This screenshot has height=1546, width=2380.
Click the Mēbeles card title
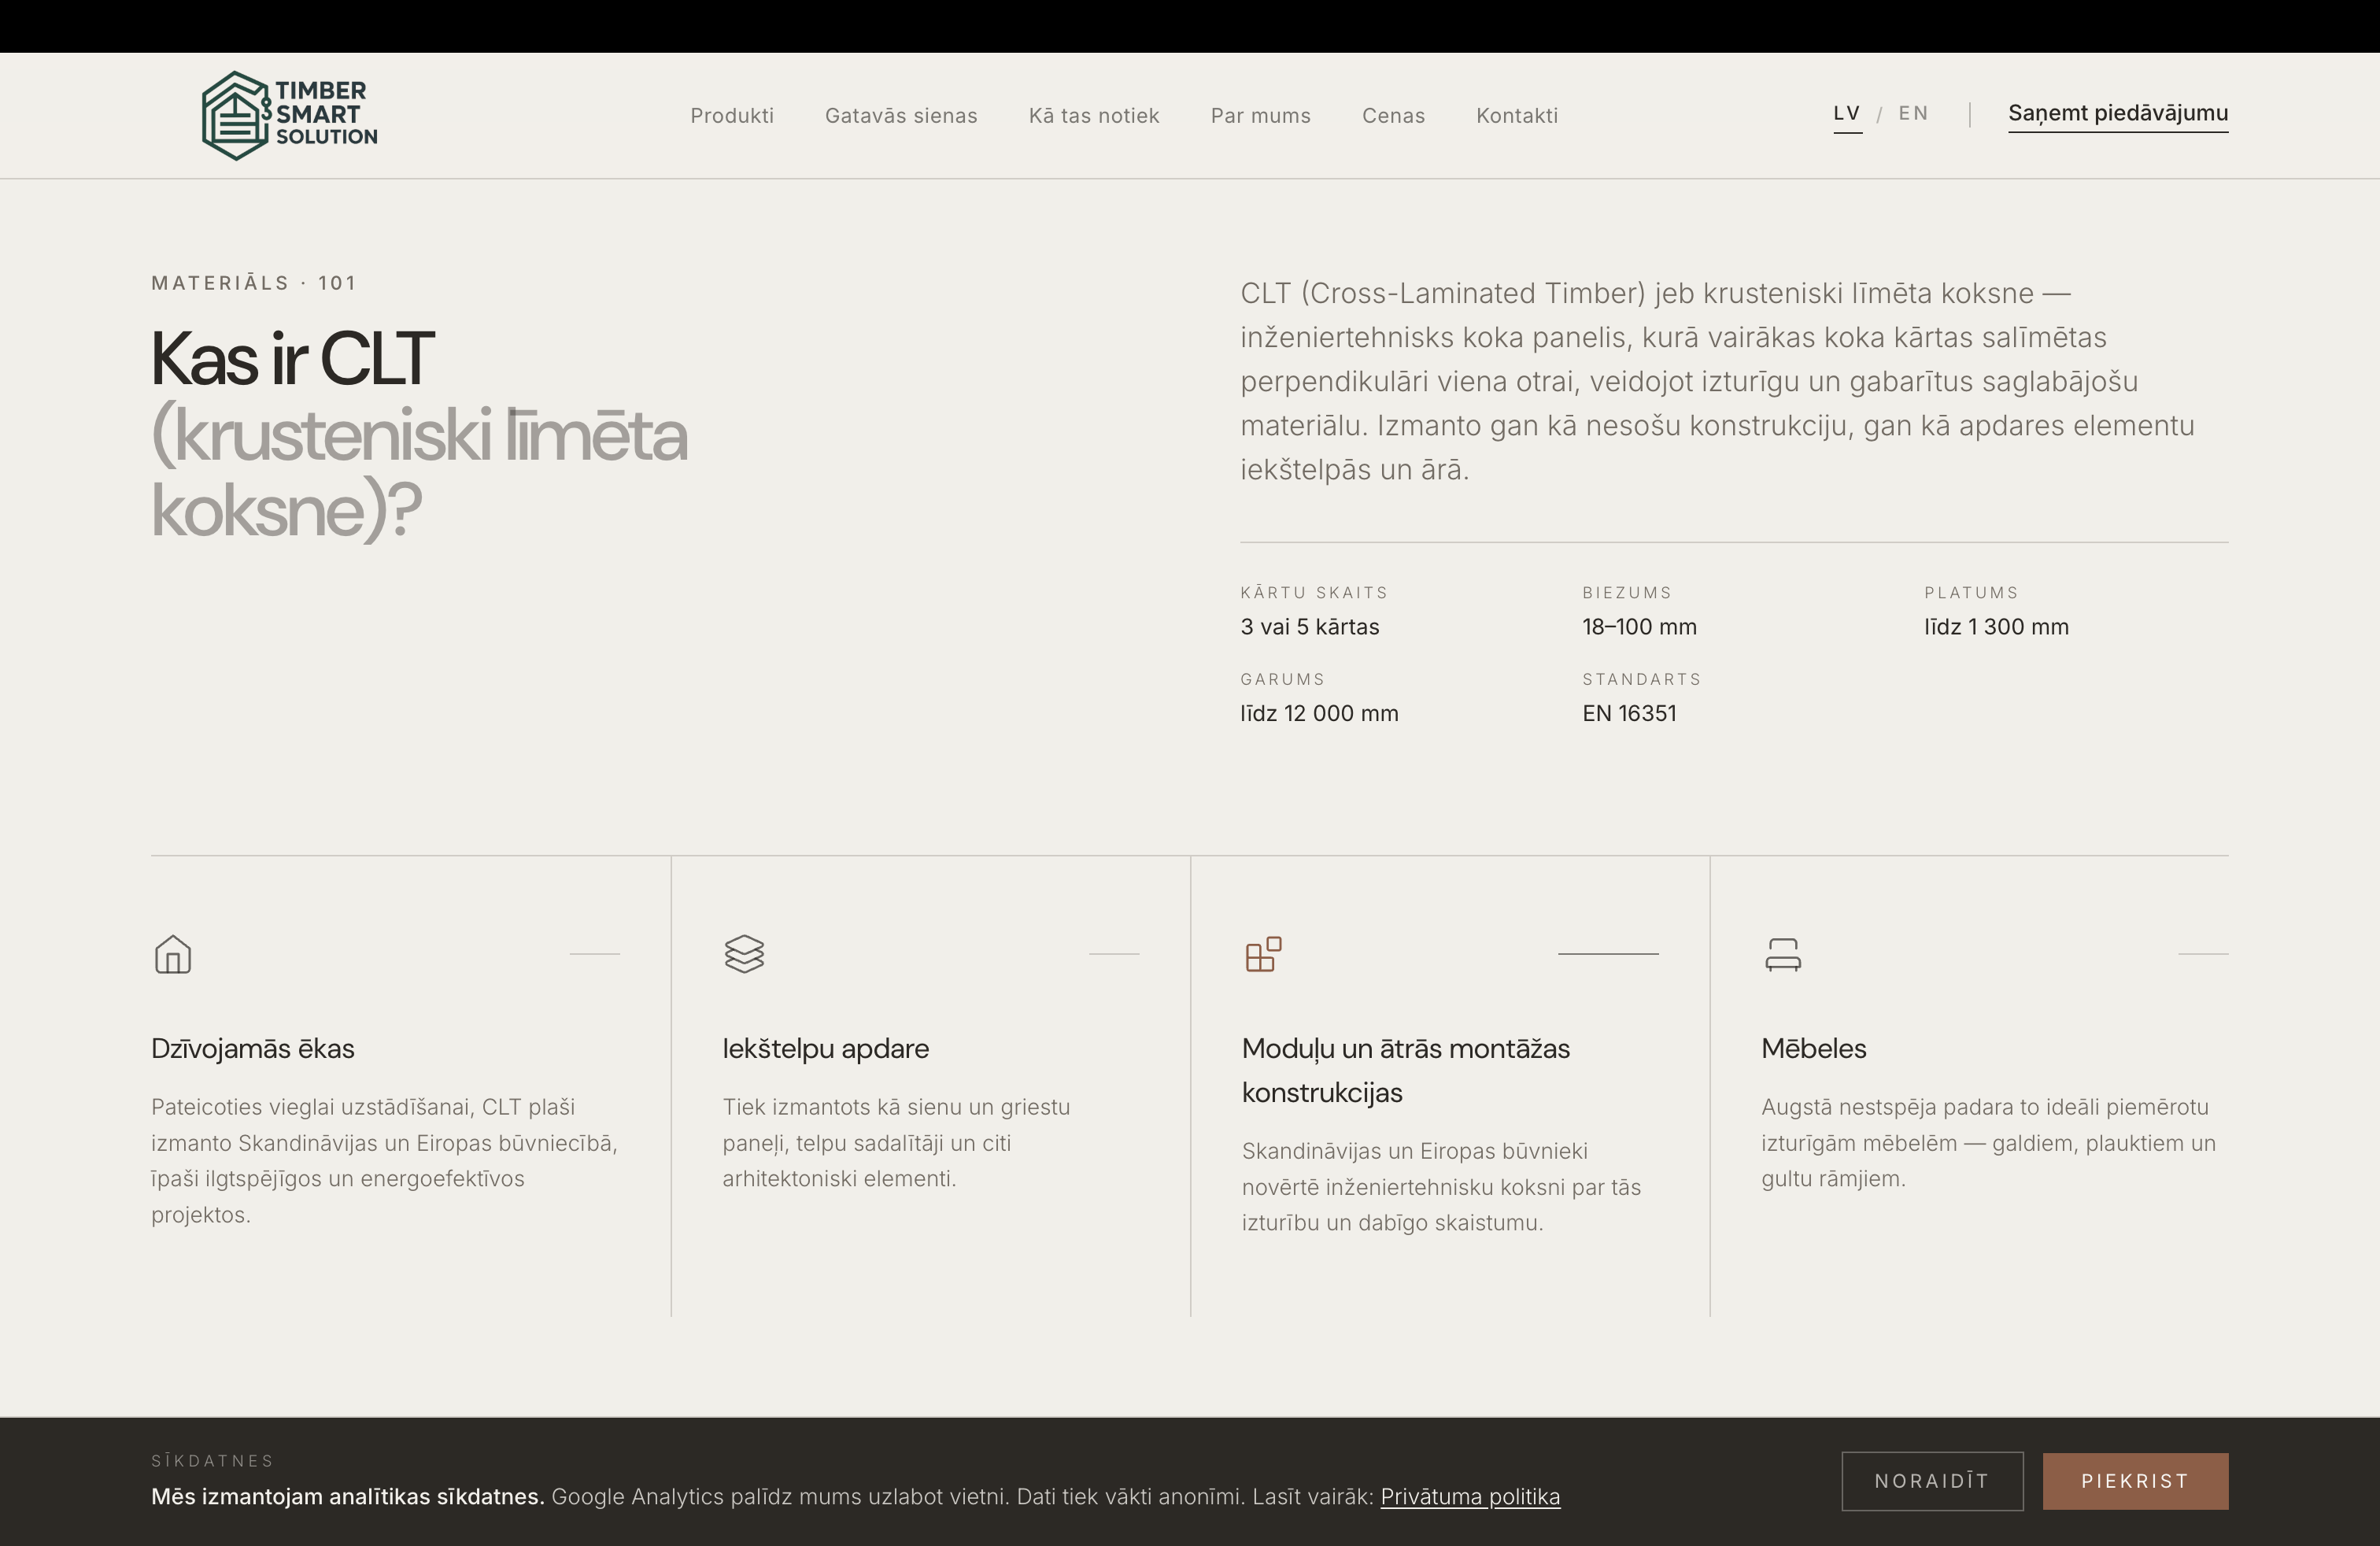[x=1813, y=1048]
